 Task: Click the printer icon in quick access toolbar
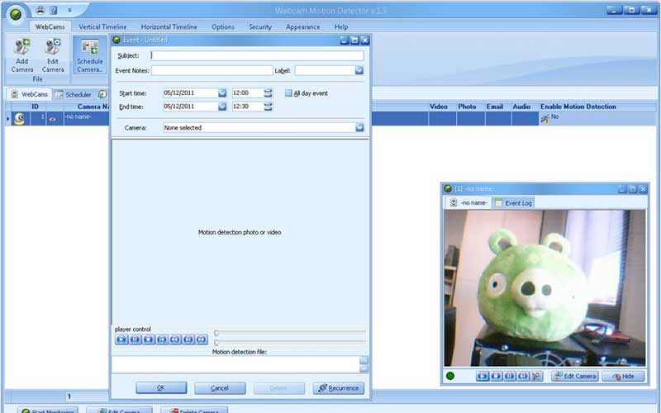coord(40,10)
